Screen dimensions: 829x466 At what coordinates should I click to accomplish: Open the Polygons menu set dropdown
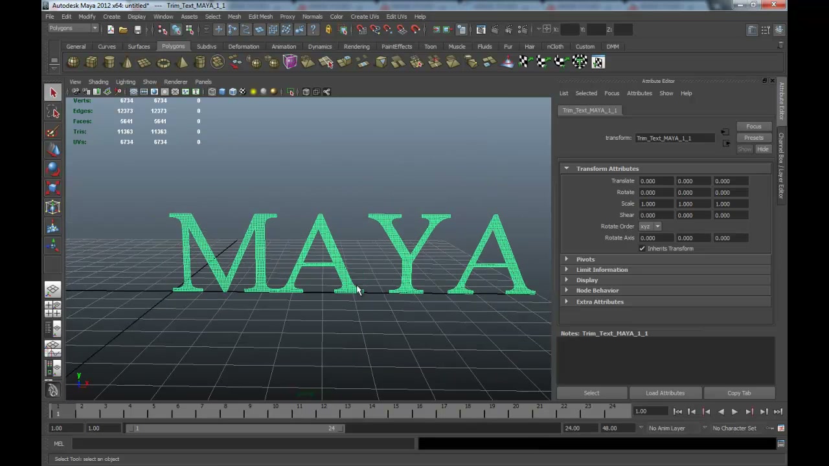coord(73,28)
